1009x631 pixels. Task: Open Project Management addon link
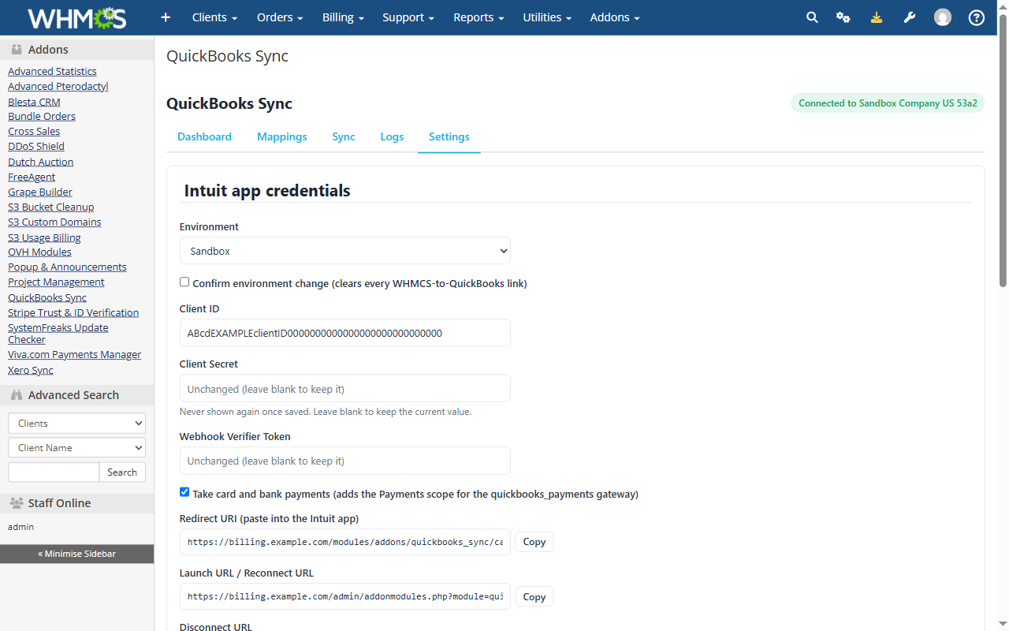tap(56, 282)
